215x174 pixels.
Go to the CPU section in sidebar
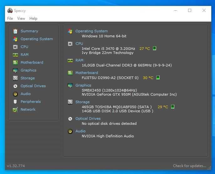point(24,47)
